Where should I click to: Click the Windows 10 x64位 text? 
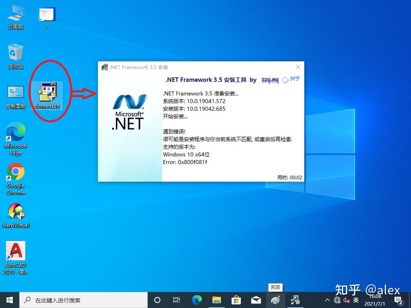coord(186,154)
